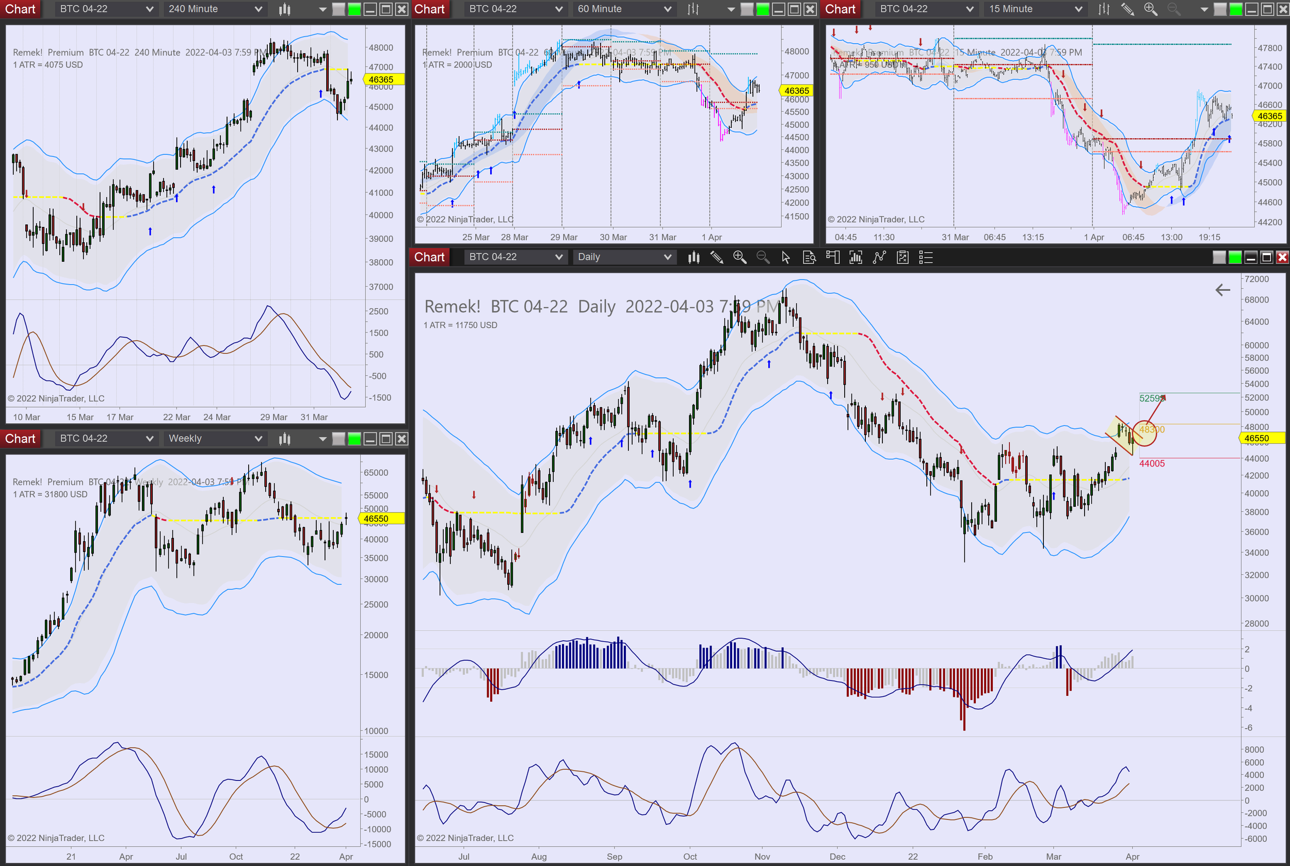1290x866 pixels.
Task: Open Daily chart bar style icon
Action: pos(694,257)
